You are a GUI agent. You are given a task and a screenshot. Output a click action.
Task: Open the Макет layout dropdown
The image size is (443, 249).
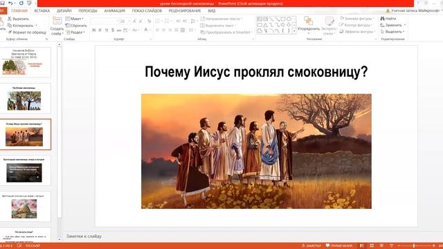[x=75, y=19]
